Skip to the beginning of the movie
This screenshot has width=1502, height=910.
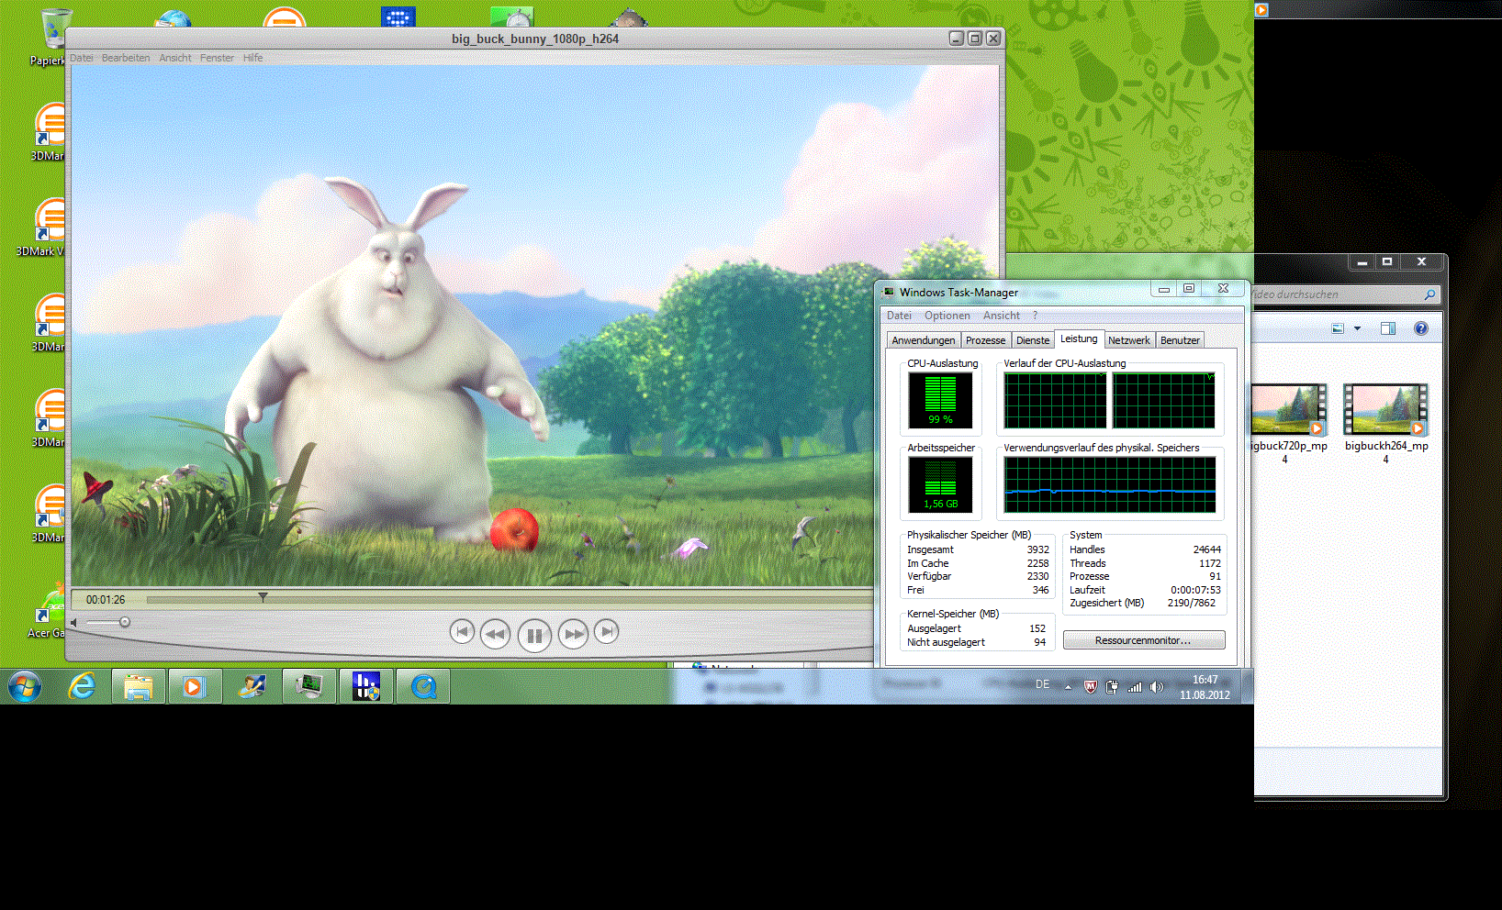pyautogui.click(x=462, y=631)
